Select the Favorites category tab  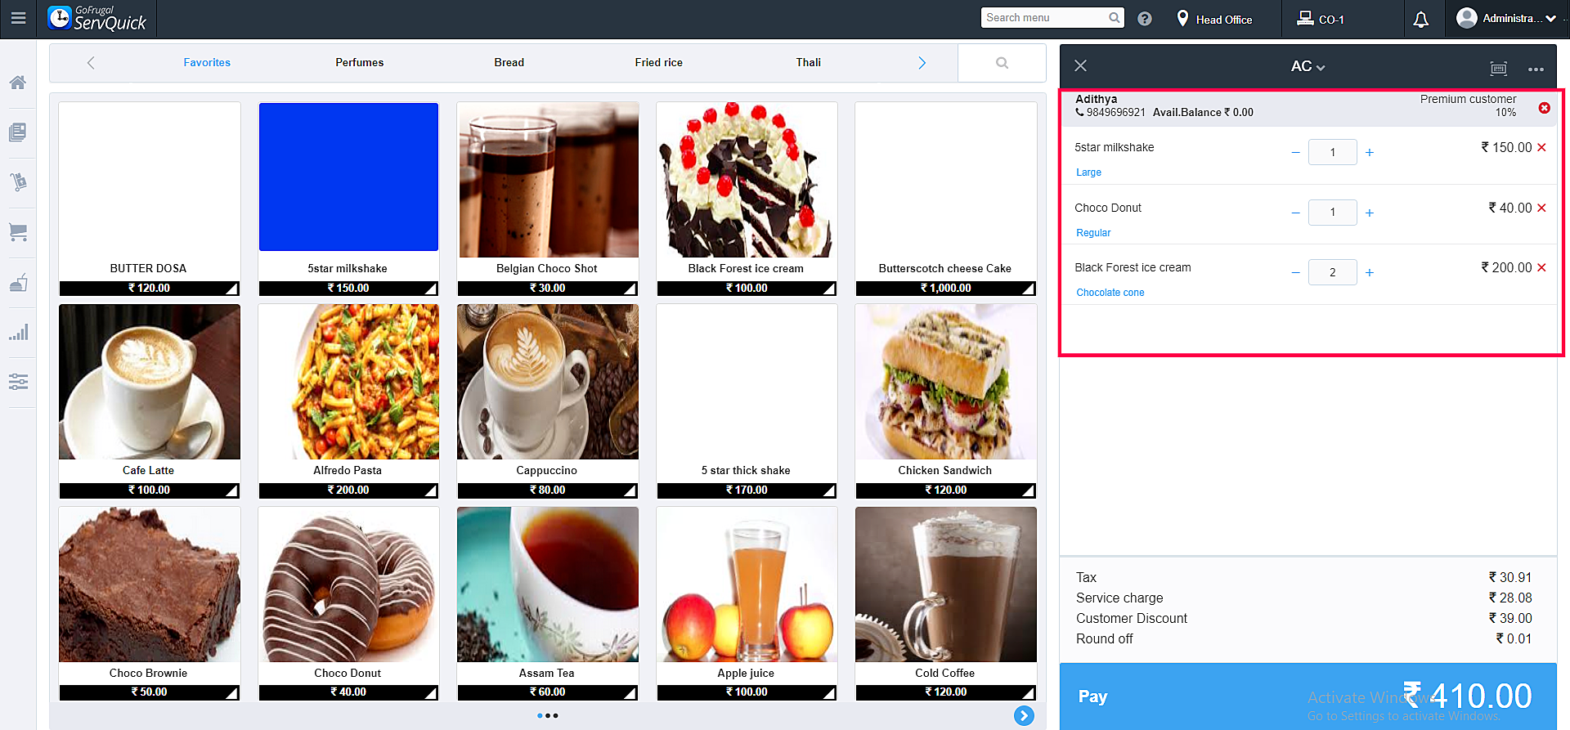click(207, 63)
